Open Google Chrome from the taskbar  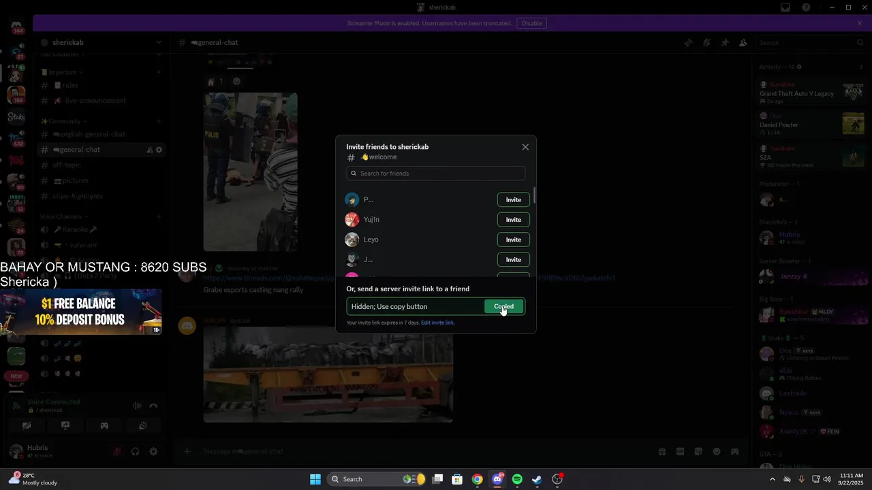478,479
